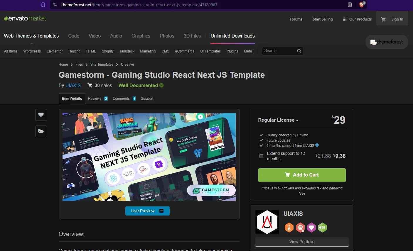Browse CMS category
This screenshot has width=413, height=251.
[165, 51]
